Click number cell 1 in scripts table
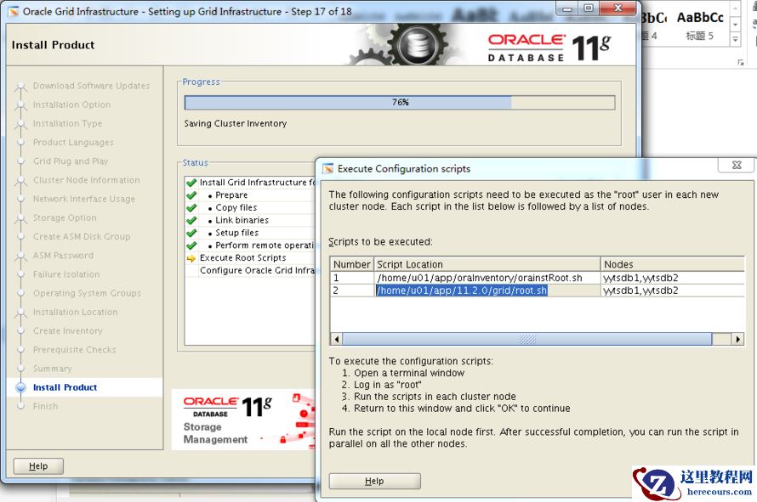Image resolution: width=757 pixels, height=502 pixels. [x=352, y=278]
